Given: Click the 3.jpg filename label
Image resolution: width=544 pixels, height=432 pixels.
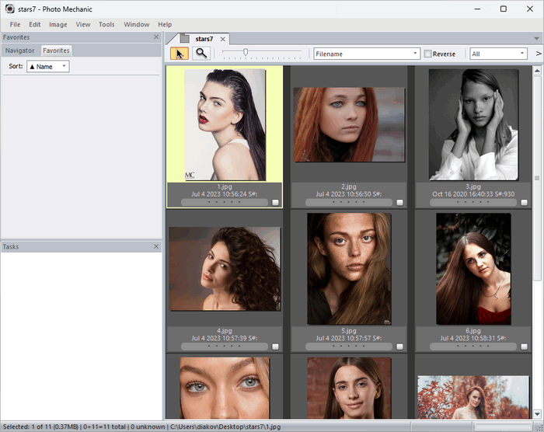Looking at the screenshot, I should point(473,186).
